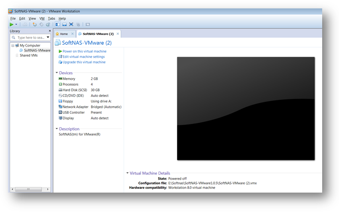339x214 pixels.
Task: Toggle the thumbnail bar toolbar icon
Action: [64, 25]
